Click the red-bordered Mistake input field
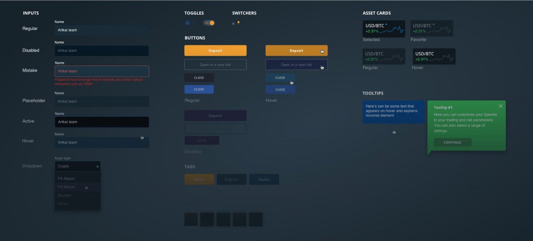 point(102,71)
